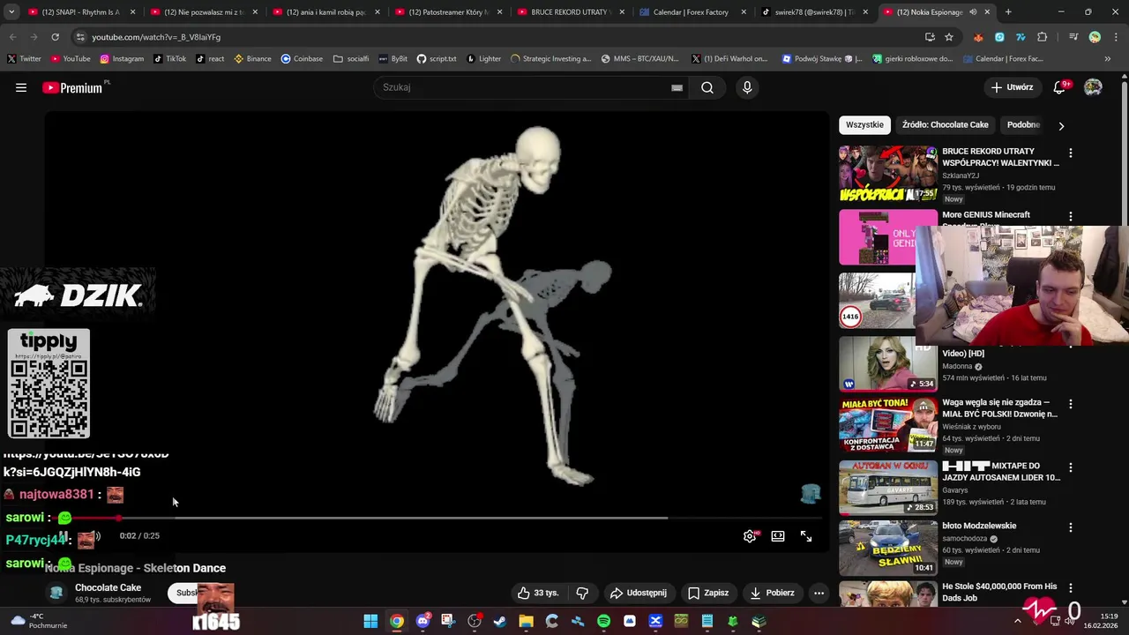
Task: Install app icon in address bar
Action: [x=930, y=37]
